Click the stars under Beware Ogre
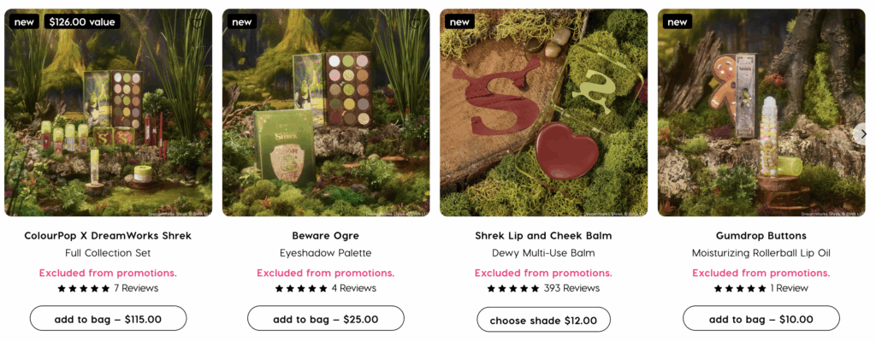The width and height of the screenshot is (876, 342). [x=301, y=289]
